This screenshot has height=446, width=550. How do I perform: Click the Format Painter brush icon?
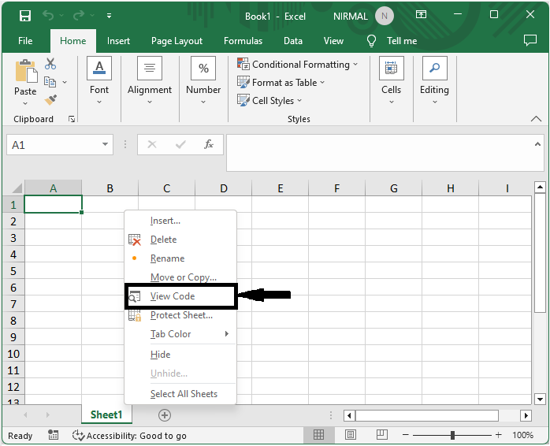tap(51, 99)
